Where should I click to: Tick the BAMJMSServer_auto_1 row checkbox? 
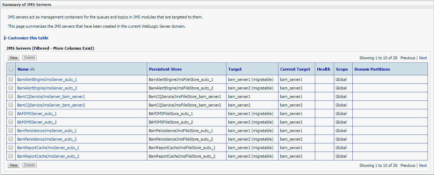[x=11, y=114]
